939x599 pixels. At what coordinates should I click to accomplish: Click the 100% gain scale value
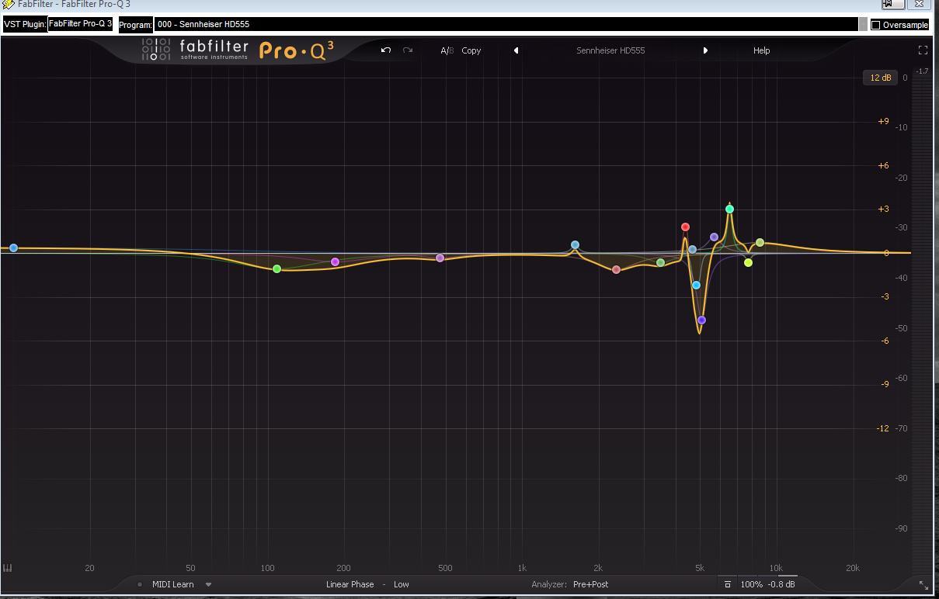[751, 584]
